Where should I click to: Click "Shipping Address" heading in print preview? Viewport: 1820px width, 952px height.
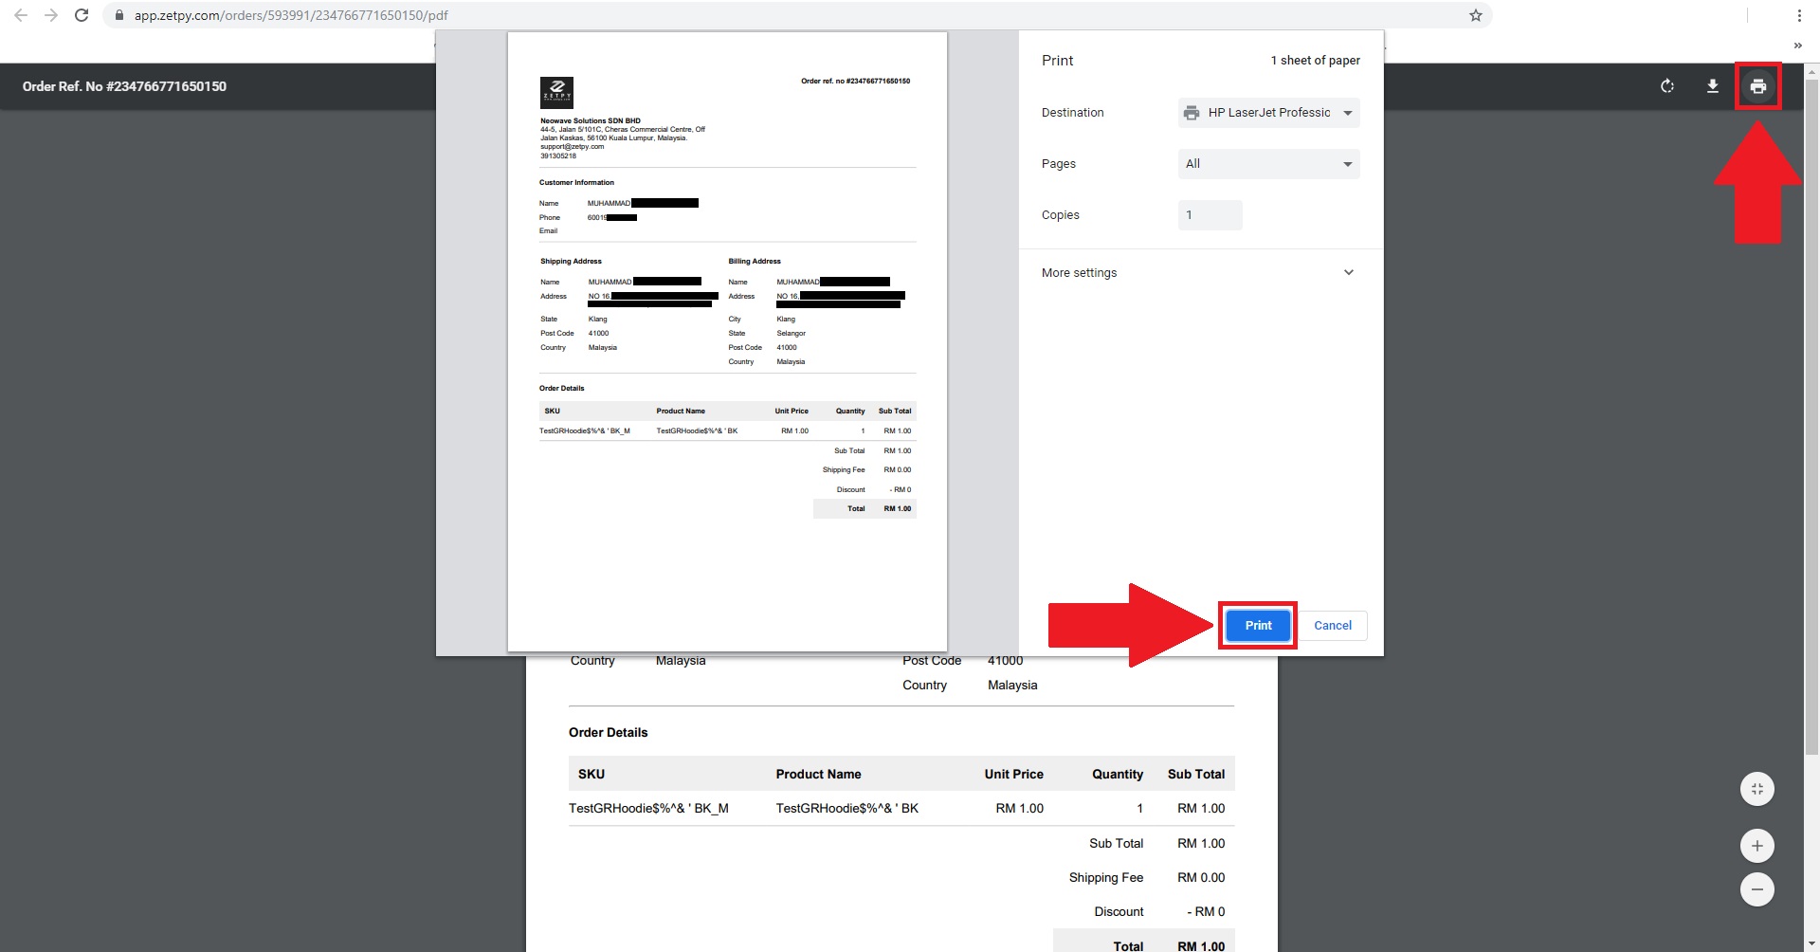click(x=571, y=262)
